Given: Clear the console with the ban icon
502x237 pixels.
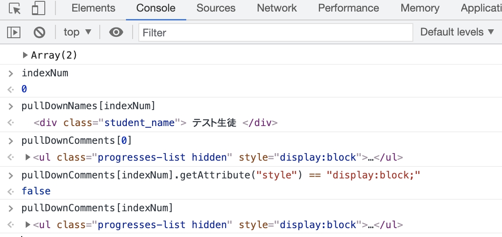Looking at the screenshot, I should (39, 32).
